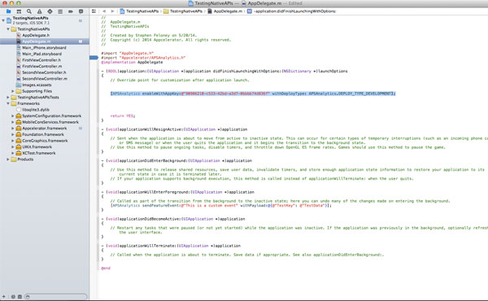This screenshot has height=301, width=488.
Task: Select SecondViewController.m
Action: (45, 79)
